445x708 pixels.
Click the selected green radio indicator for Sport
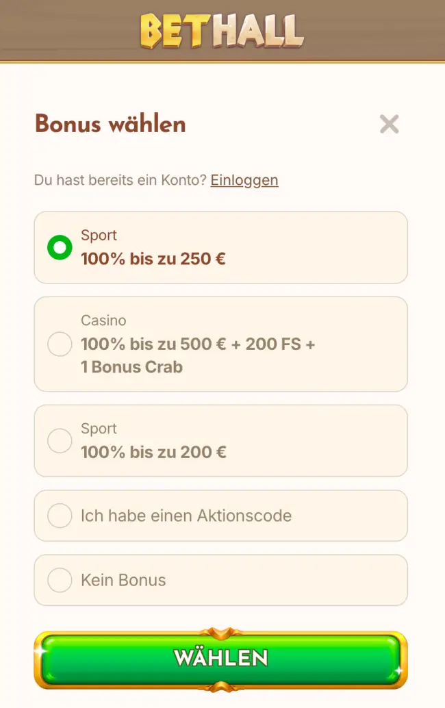click(x=60, y=248)
